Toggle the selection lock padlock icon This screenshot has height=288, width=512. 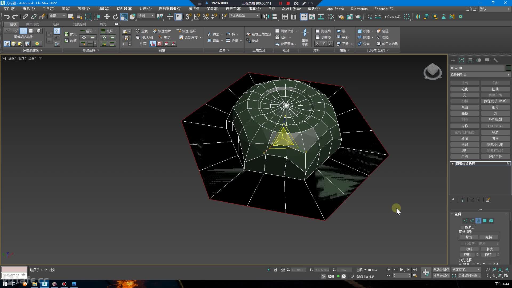276,270
